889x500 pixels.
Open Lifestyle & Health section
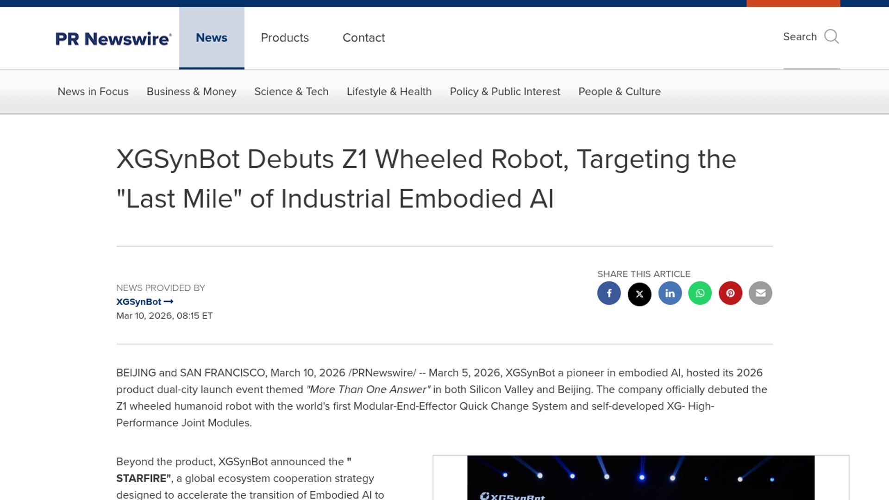click(x=389, y=92)
